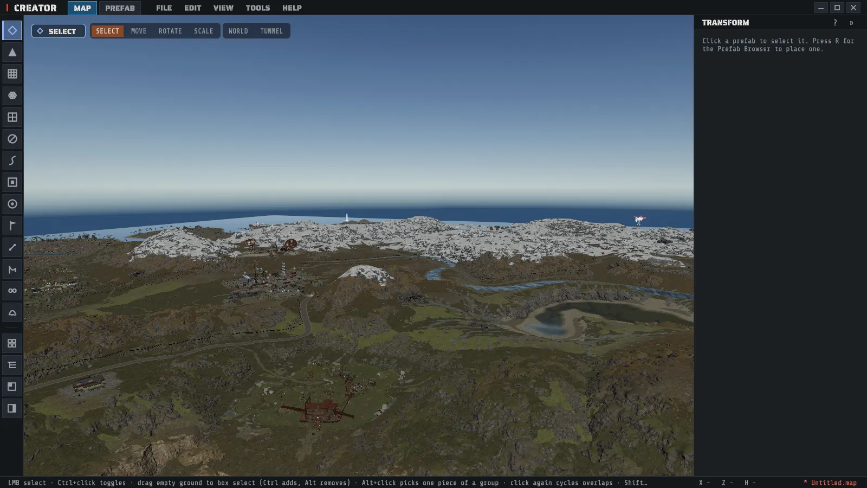Switch to the PREFAB tab
867x488 pixels.
[x=120, y=8]
